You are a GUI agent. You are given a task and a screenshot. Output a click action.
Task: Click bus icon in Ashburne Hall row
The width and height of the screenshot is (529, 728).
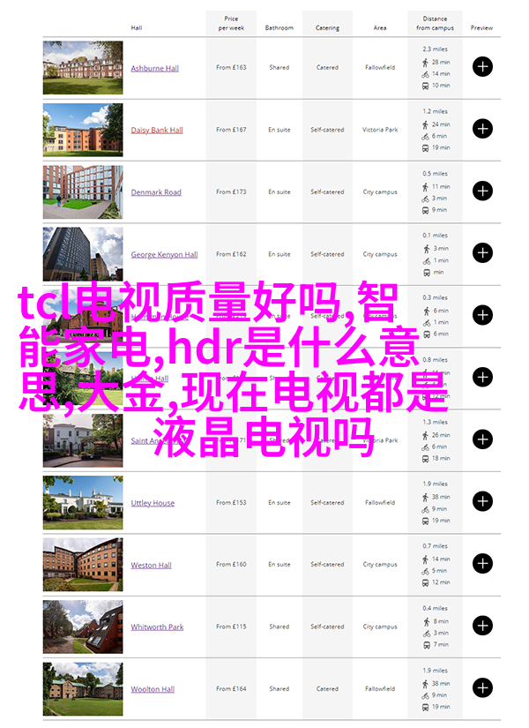point(426,86)
